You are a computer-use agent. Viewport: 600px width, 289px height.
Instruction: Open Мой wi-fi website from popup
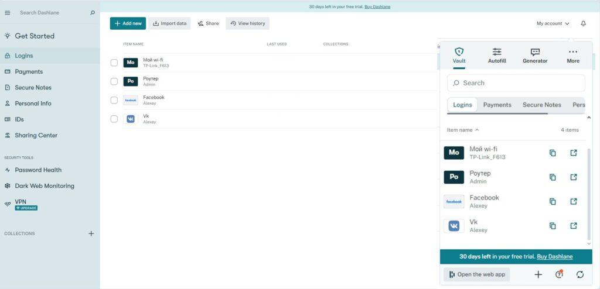click(574, 153)
